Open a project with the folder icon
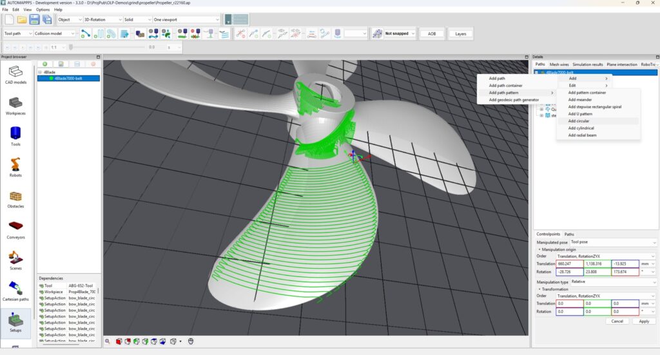This screenshot has height=355, width=660. [x=22, y=19]
